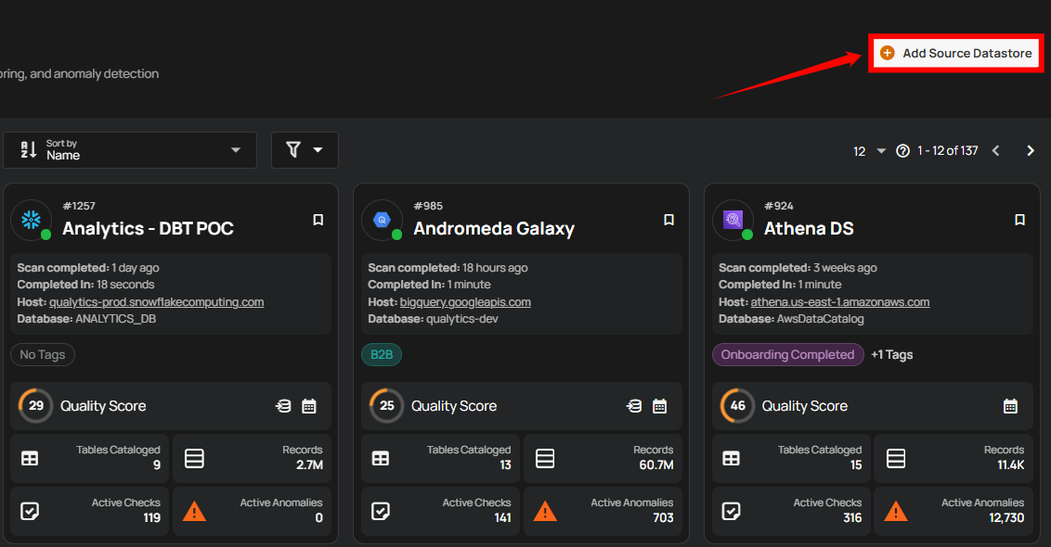Screen dimensions: 1051x547
Task: Click the Active Checks icon on Athena DS
Action: point(731,511)
